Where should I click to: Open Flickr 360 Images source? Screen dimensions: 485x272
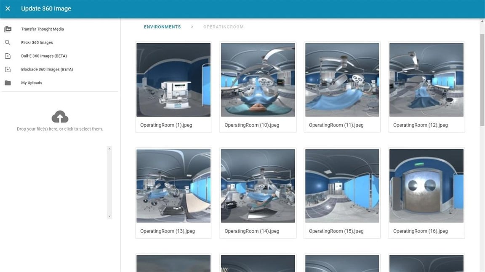37,42
